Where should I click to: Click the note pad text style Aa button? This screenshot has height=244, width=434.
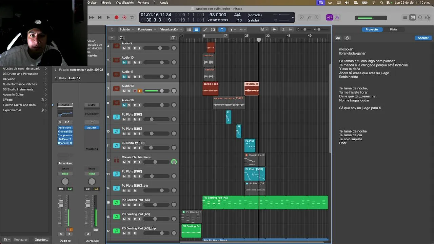pyautogui.click(x=338, y=38)
